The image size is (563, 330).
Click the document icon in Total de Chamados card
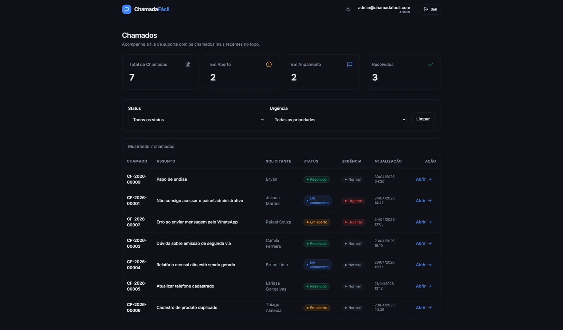[188, 64]
